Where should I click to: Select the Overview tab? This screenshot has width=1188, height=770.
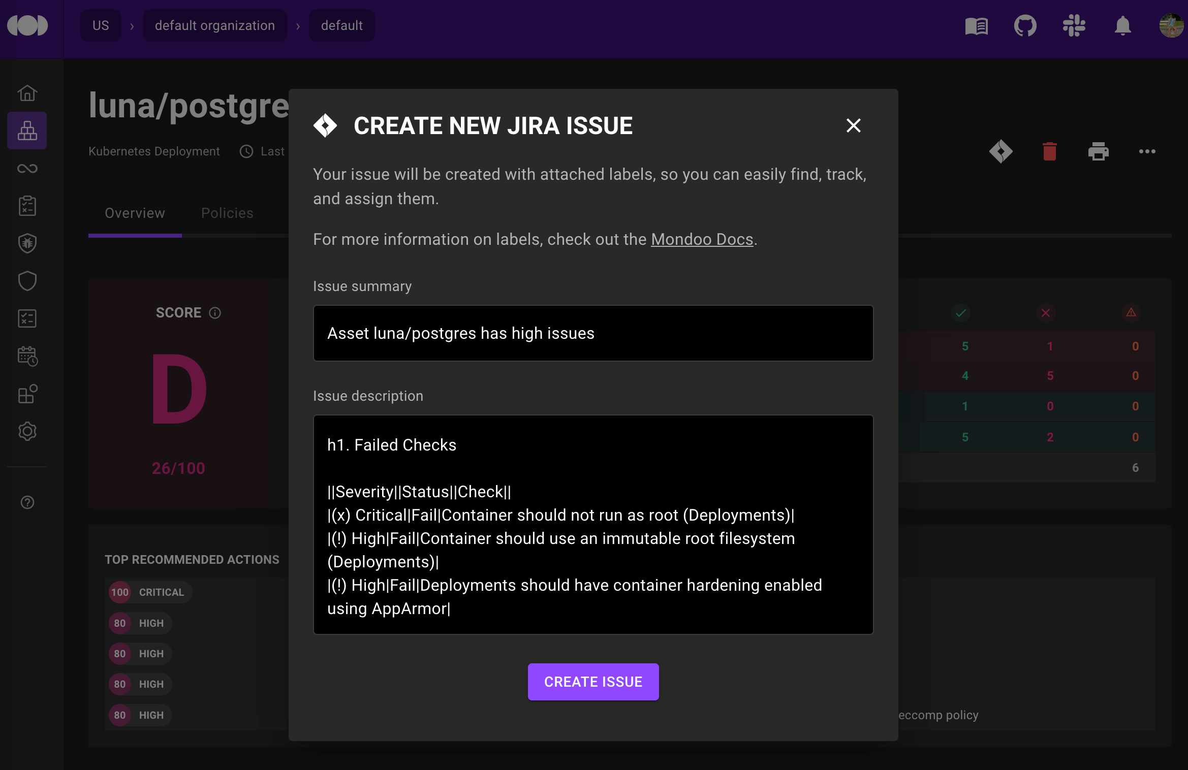point(134,213)
